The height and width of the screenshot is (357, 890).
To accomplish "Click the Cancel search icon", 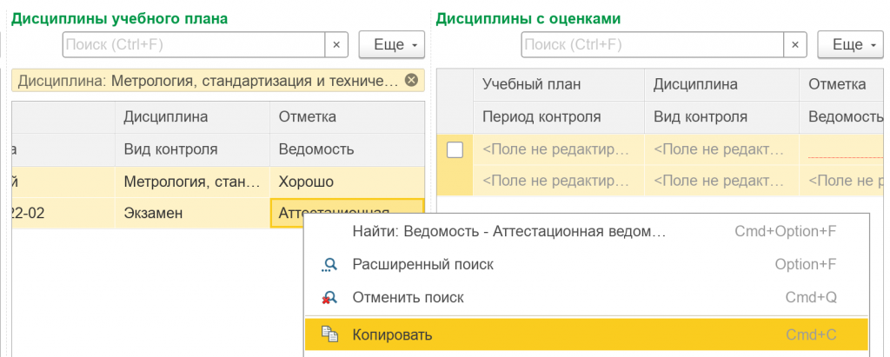I will pyautogui.click(x=329, y=298).
